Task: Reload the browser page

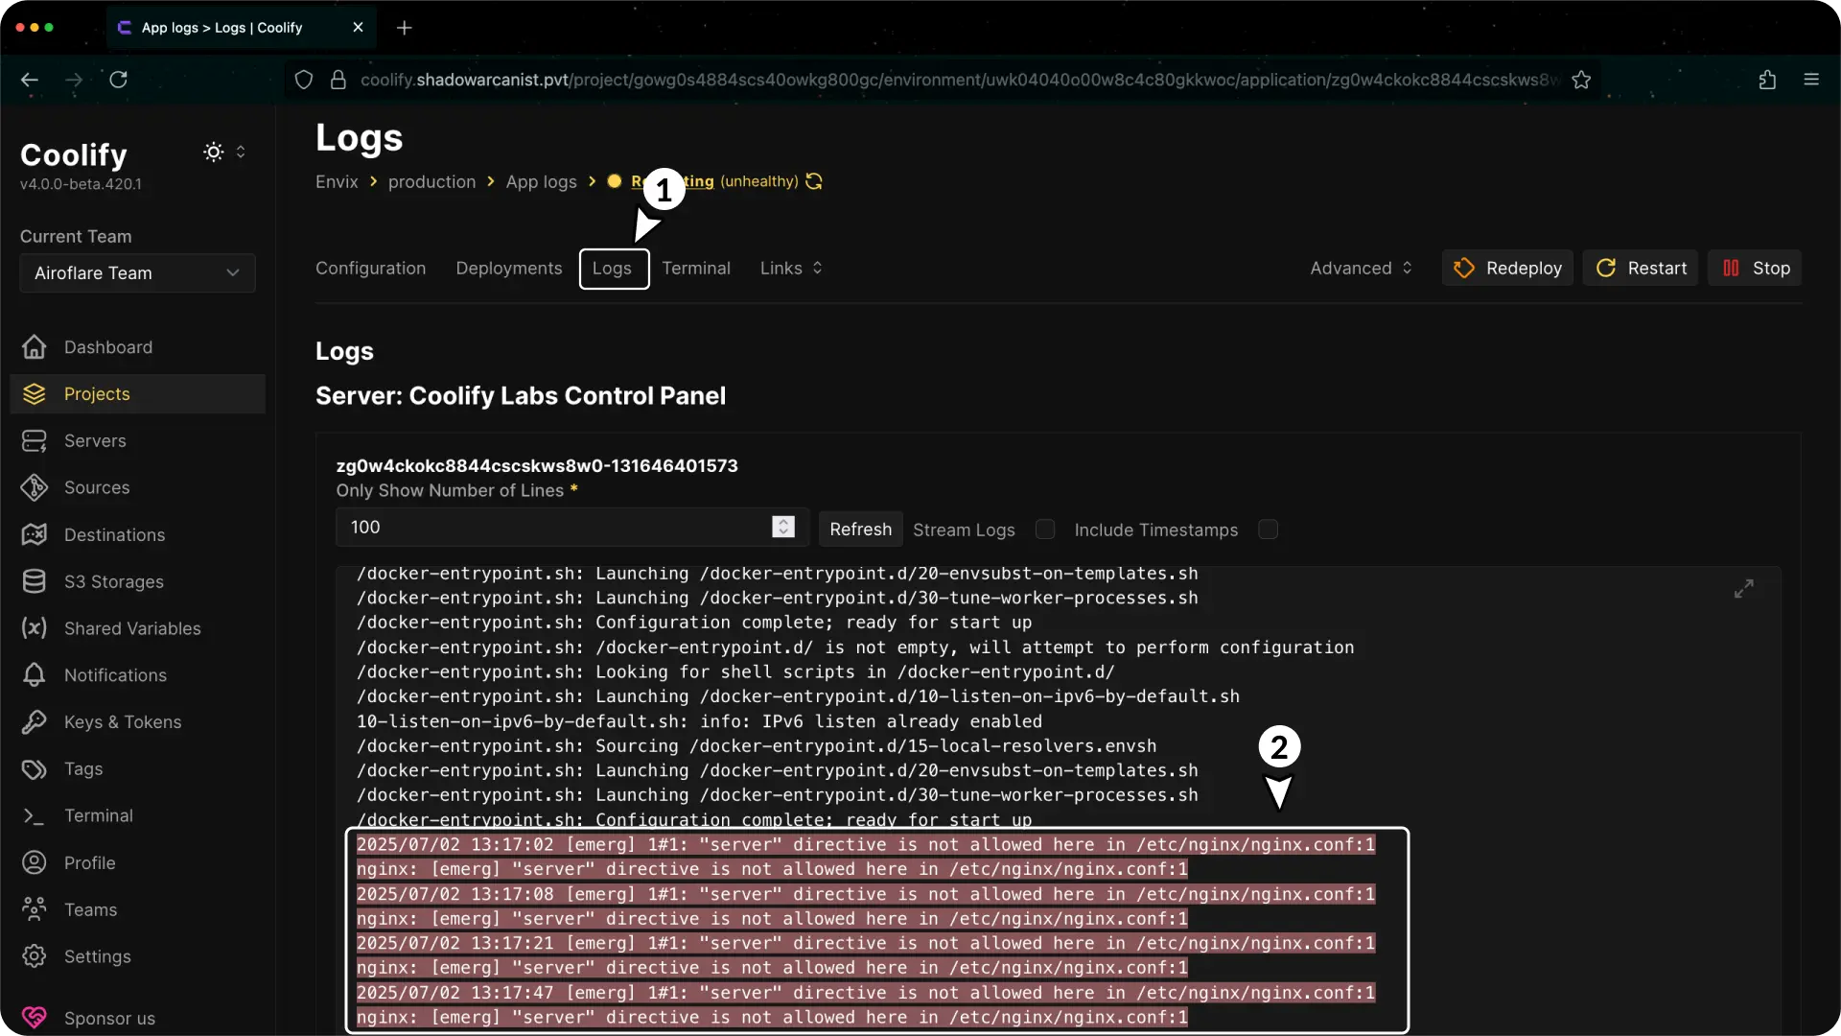Action: [x=119, y=80]
